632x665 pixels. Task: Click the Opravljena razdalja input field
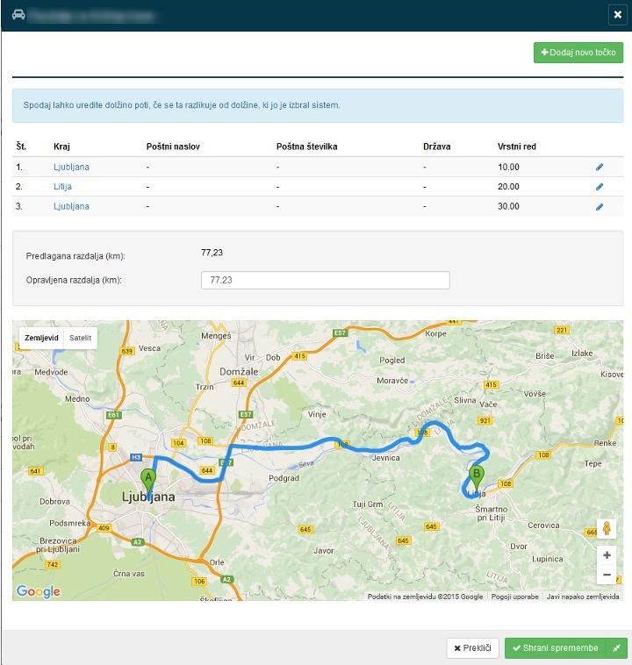[x=325, y=281]
